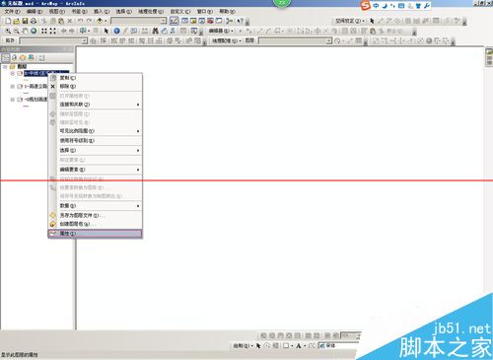Toggle visibility of the third layer
The height and width of the screenshot is (360, 493).
click(20, 100)
